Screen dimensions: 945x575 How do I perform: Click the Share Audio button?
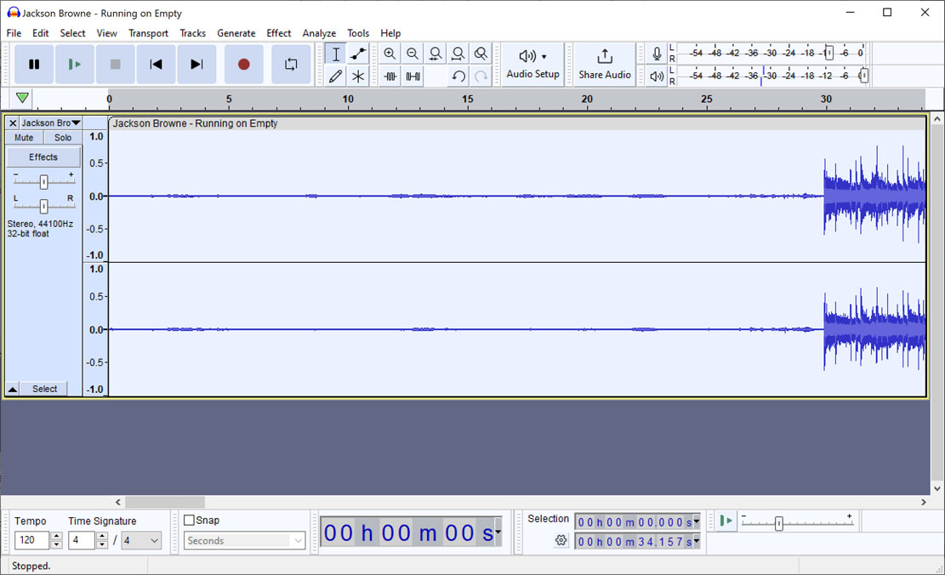pyautogui.click(x=605, y=64)
